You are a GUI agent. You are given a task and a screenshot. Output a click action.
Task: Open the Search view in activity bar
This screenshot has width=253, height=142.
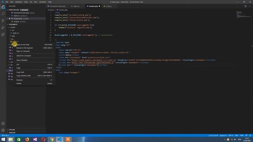pyautogui.click(x=3, y=14)
